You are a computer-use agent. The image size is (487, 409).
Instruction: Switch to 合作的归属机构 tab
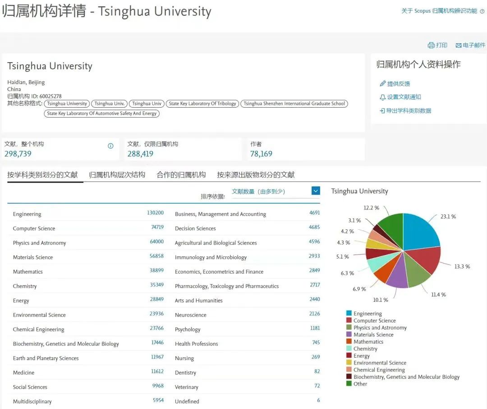point(181,175)
